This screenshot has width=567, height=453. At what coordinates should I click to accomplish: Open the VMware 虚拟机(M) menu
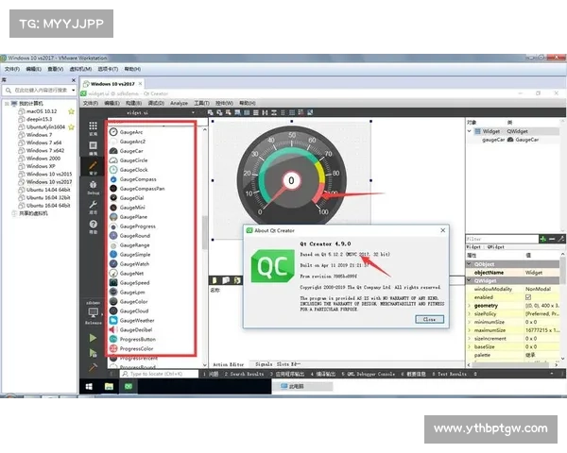click(x=80, y=69)
